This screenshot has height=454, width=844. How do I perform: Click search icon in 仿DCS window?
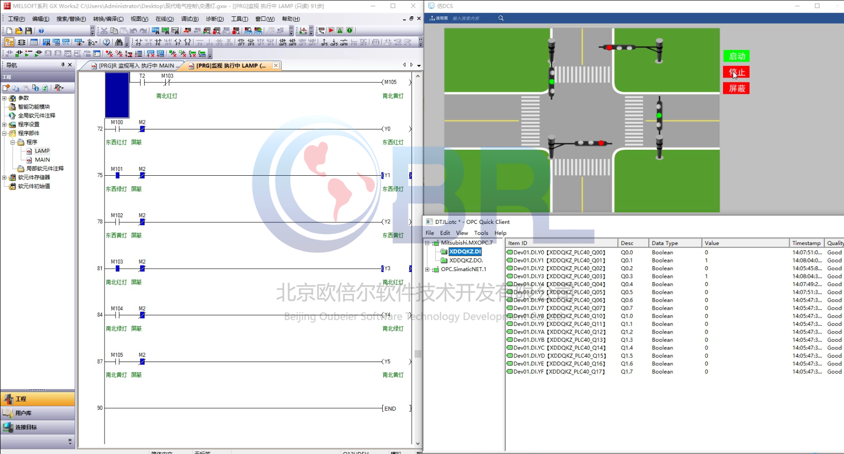pos(501,18)
